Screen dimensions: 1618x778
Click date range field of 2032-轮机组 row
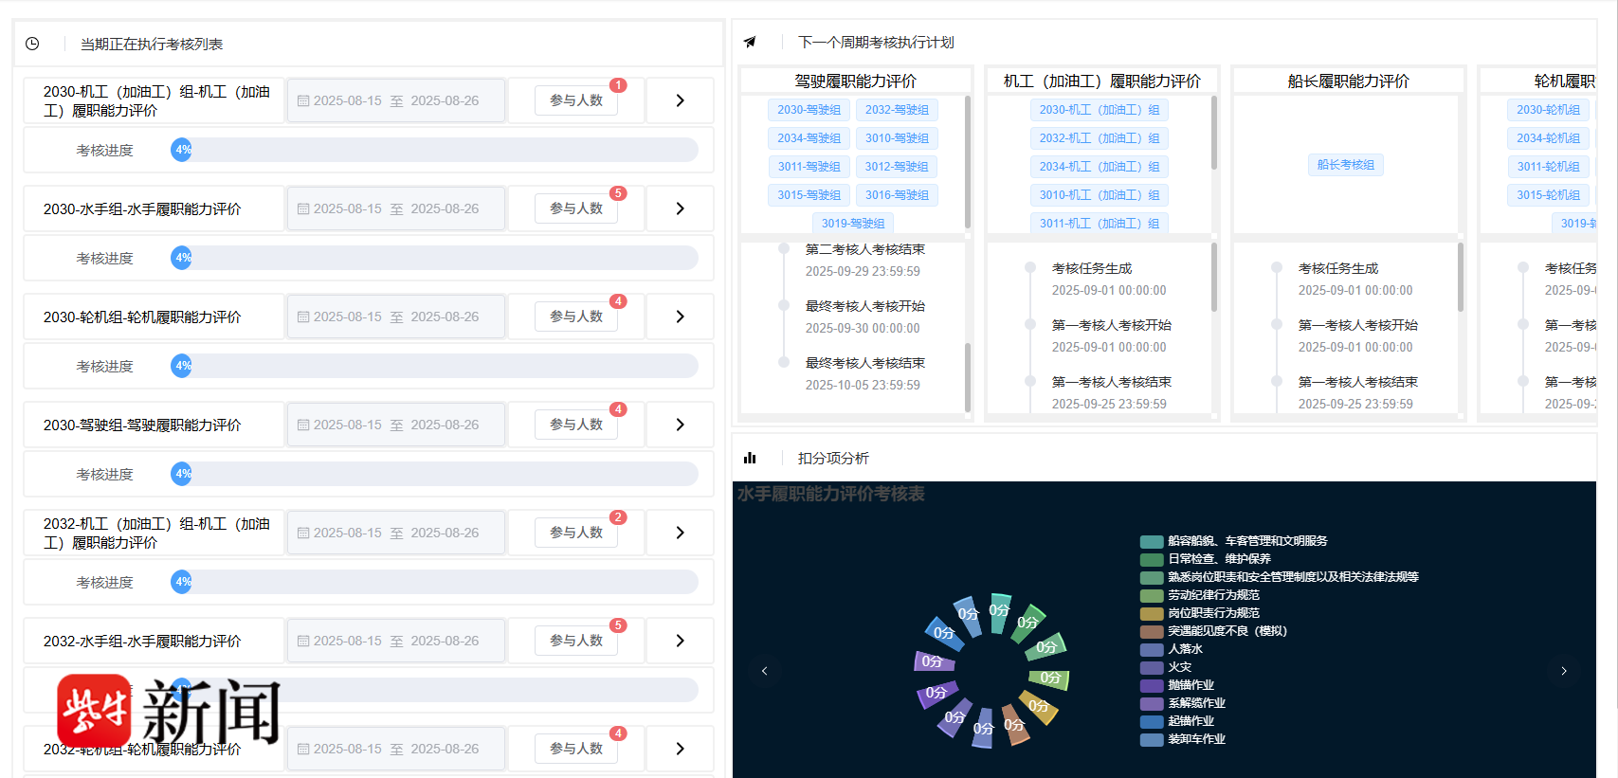(x=396, y=749)
